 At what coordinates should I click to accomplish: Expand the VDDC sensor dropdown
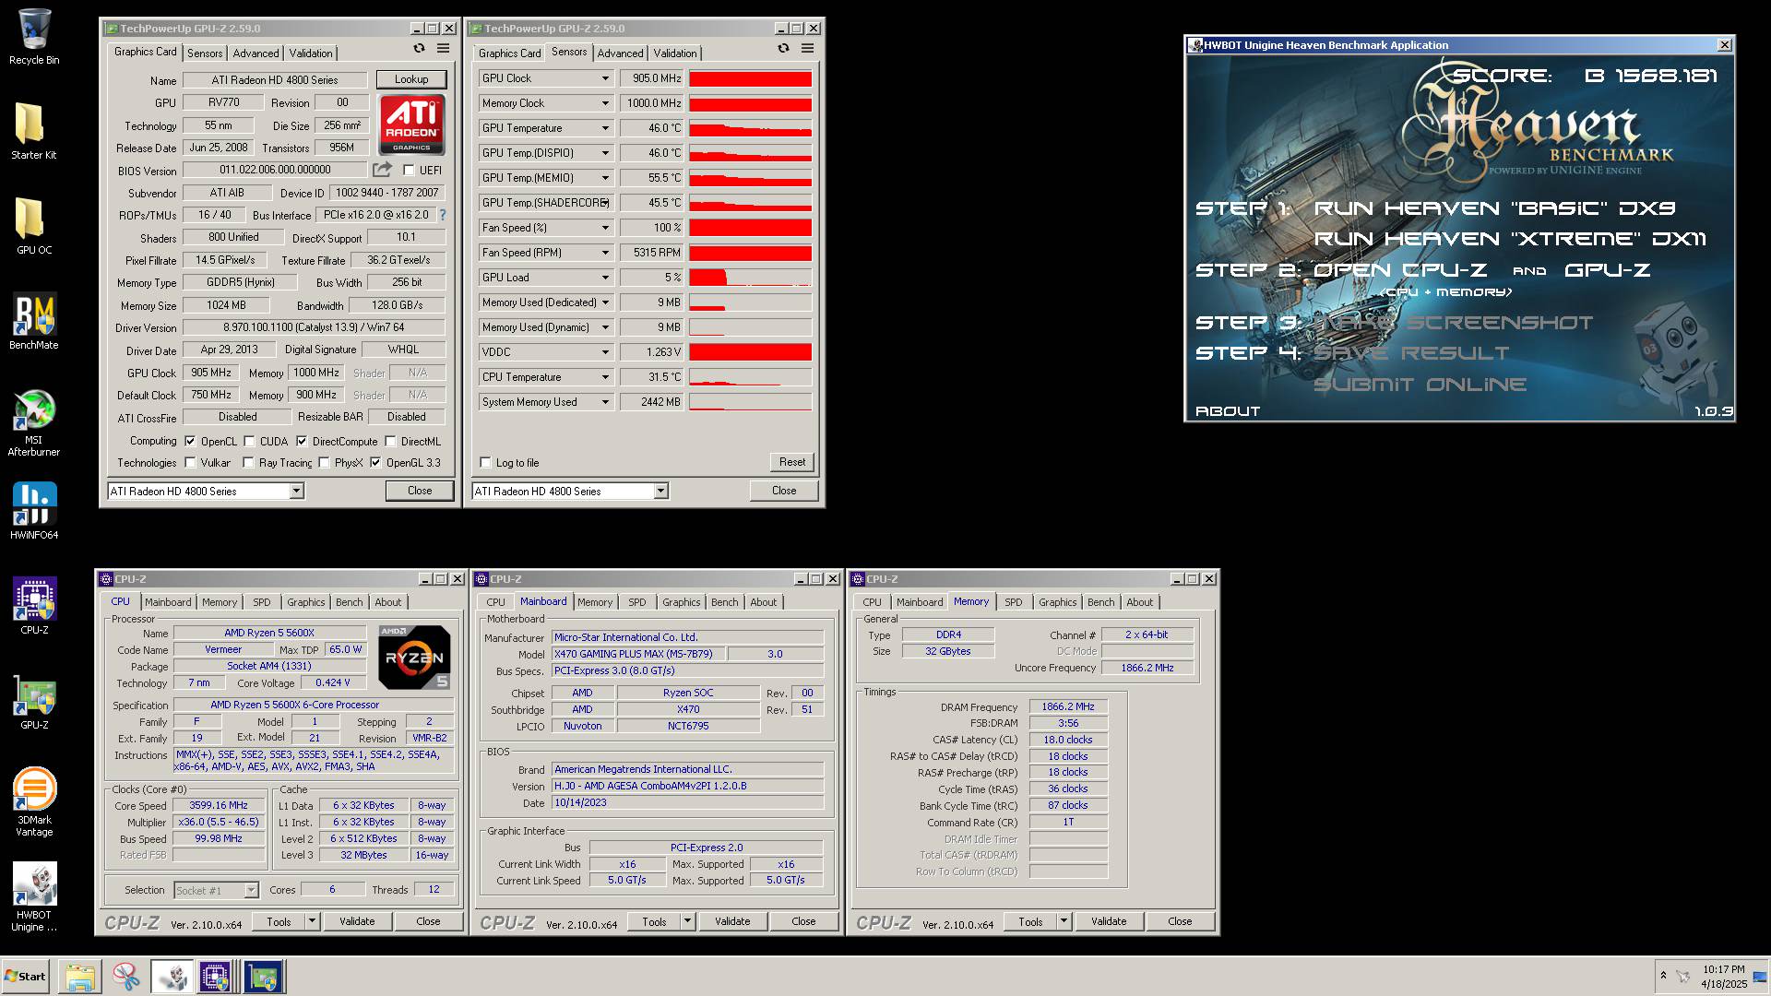pos(605,352)
